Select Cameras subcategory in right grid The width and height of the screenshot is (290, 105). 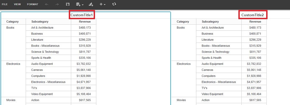click(207, 70)
